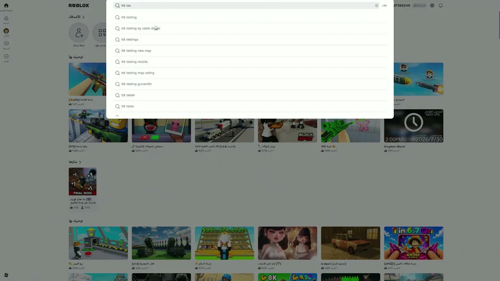This screenshot has width=500, height=281.
Task: Open the $997,874,672/s farm game thumbnail
Action: [224, 243]
